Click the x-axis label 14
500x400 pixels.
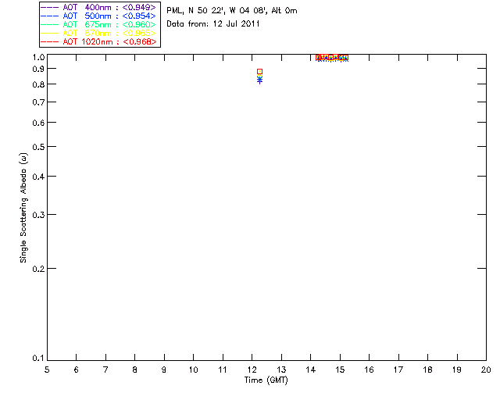pyautogui.click(x=311, y=370)
